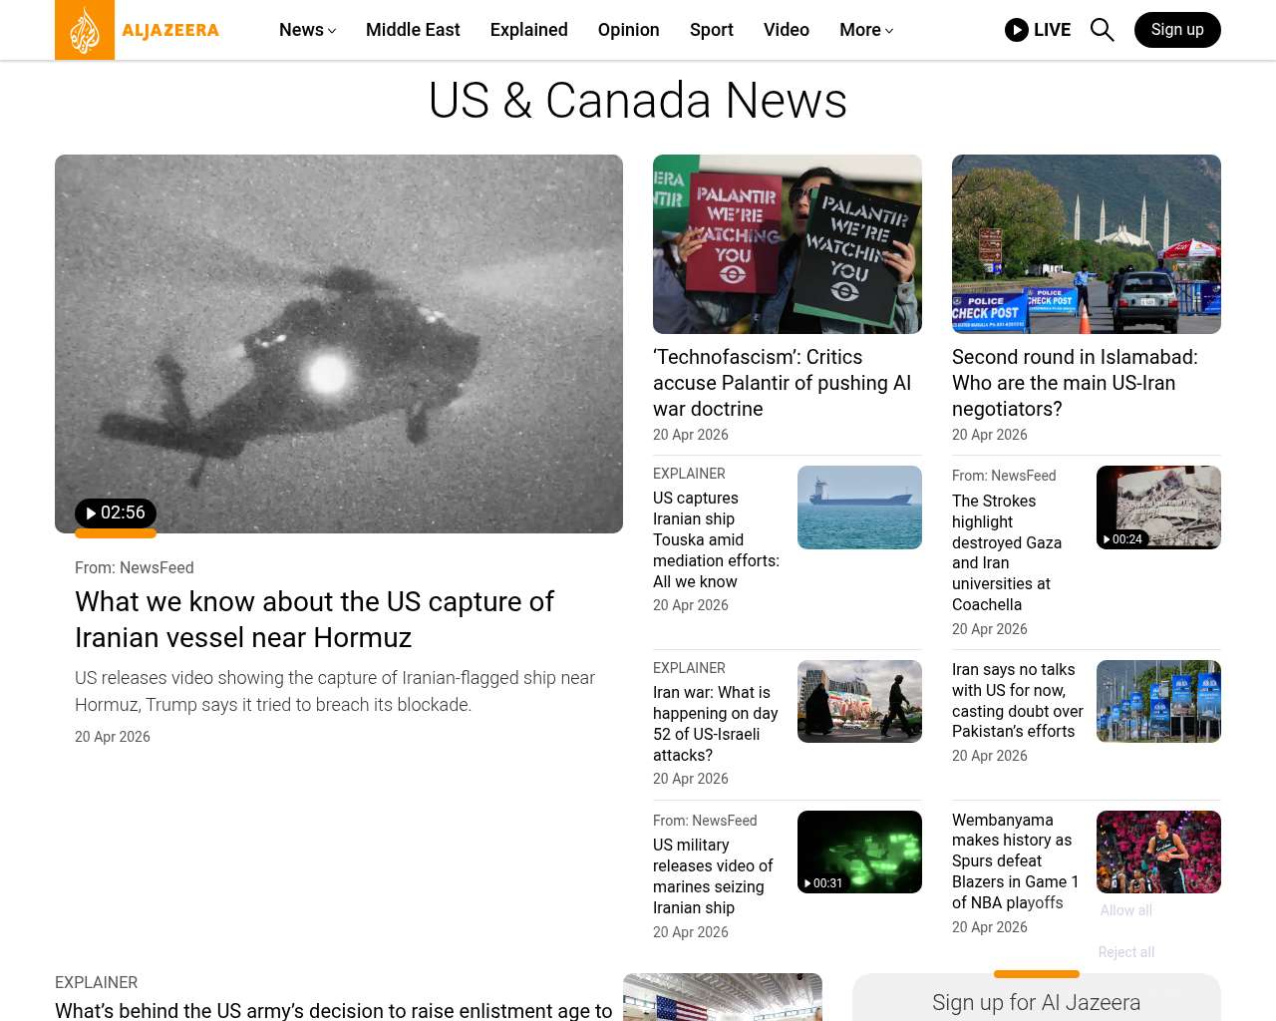Read the Palantir 'Technofascism' article
This screenshot has width=1276, height=1021.
click(x=783, y=383)
